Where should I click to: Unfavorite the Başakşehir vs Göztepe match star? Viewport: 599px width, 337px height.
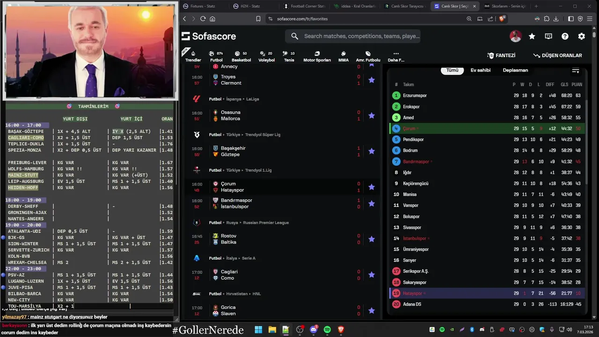tap(372, 151)
